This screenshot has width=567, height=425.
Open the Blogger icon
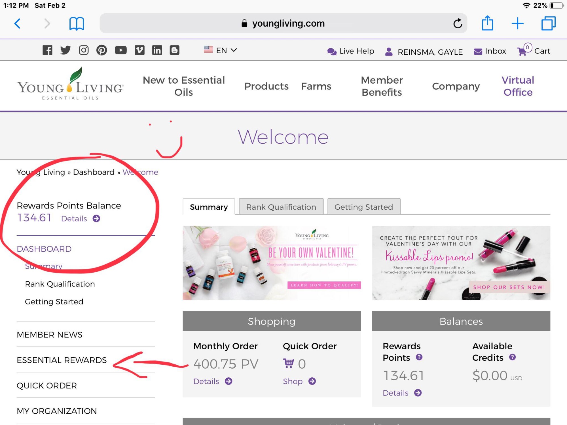pos(175,50)
